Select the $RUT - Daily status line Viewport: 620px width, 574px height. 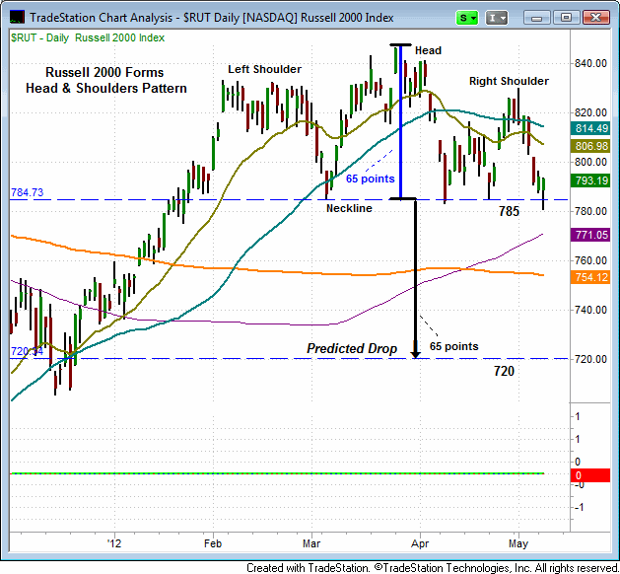pos(88,38)
